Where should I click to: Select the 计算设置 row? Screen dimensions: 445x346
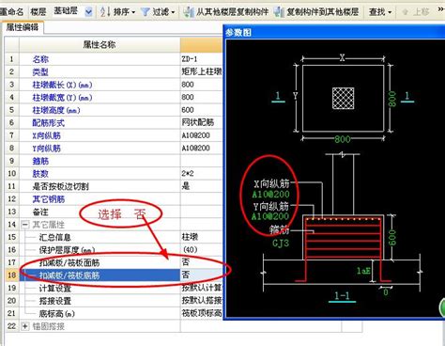tap(100, 288)
